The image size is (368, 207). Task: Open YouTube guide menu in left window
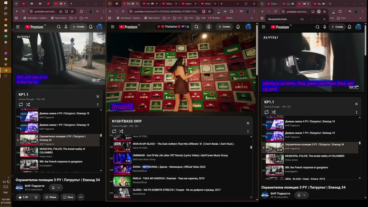click(18, 27)
